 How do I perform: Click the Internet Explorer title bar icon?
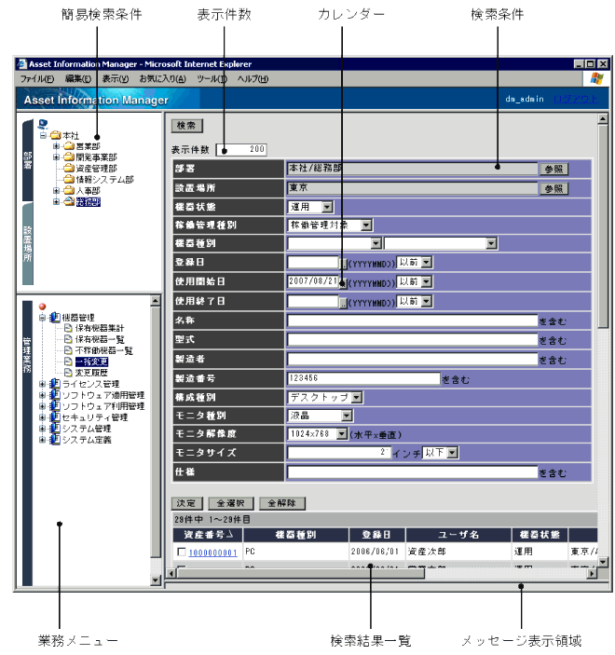pyautogui.click(x=21, y=64)
